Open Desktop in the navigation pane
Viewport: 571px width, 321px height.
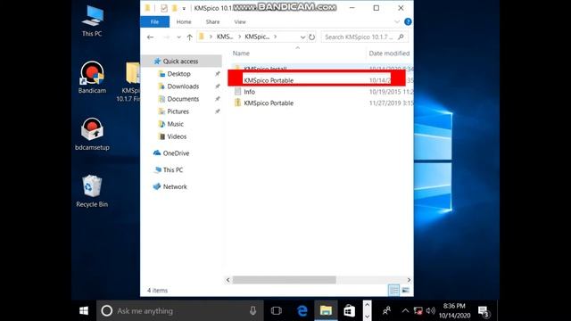[178, 74]
